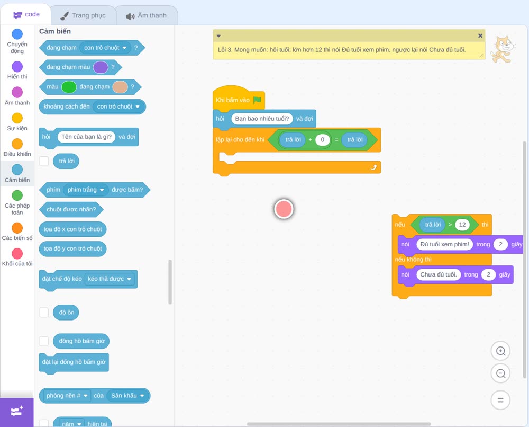Select the Âm thanh category circle
Image resolution: width=529 pixels, height=427 pixels.
tap(17, 92)
